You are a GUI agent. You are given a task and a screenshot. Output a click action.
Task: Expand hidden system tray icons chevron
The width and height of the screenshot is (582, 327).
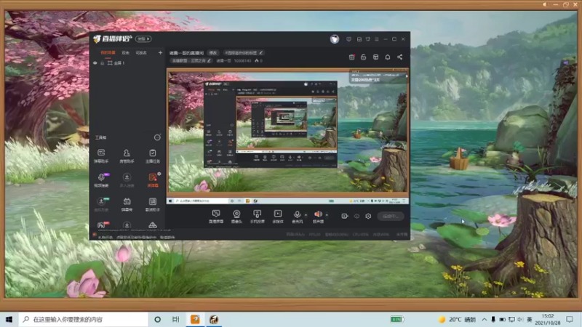click(x=485, y=319)
